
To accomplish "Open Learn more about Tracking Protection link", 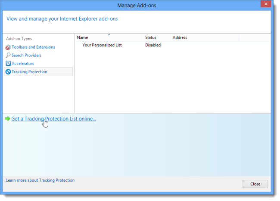I will pos(40,180).
